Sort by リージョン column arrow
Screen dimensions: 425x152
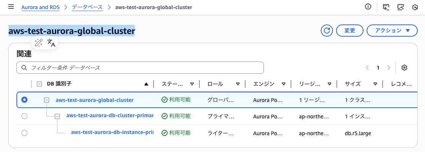pos(329,84)
